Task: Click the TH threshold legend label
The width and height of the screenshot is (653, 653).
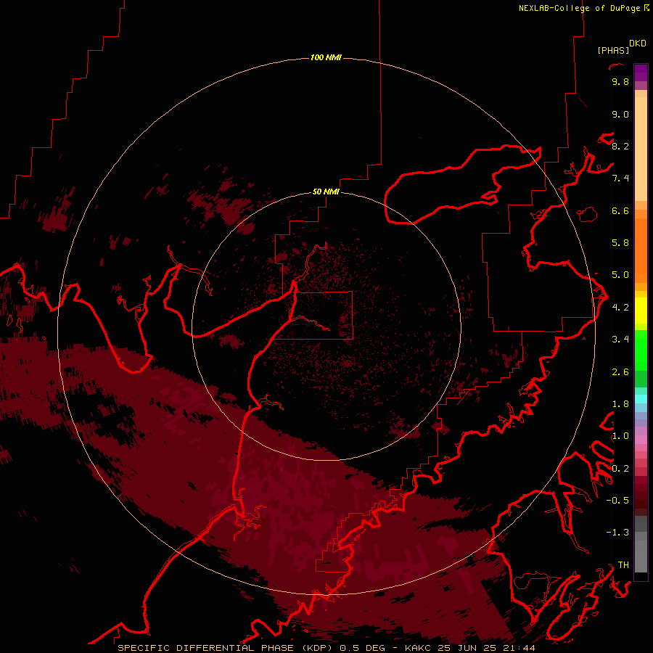Action: (x=623, y=565)
